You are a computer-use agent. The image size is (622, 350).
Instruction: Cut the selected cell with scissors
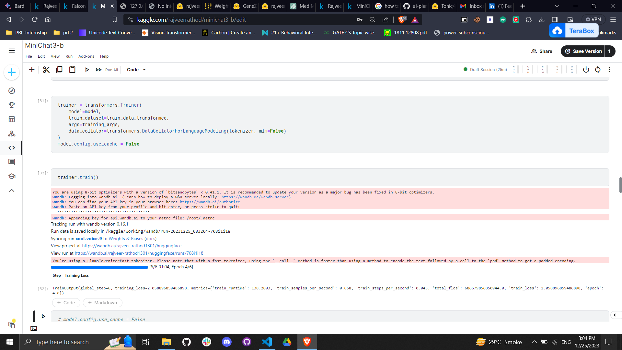pos(46,70)
